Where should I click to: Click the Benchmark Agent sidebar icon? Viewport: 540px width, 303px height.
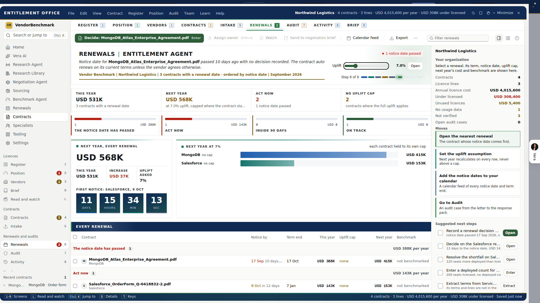(x=8, y=99)
